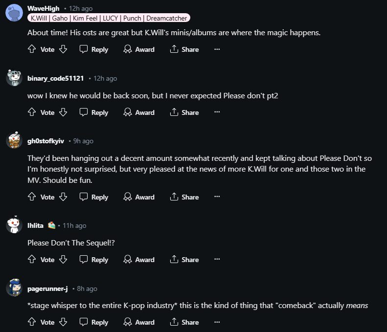
Task: Upvote WaveHigh's comment
Action: pyautogui.click(x=32, y=49)
